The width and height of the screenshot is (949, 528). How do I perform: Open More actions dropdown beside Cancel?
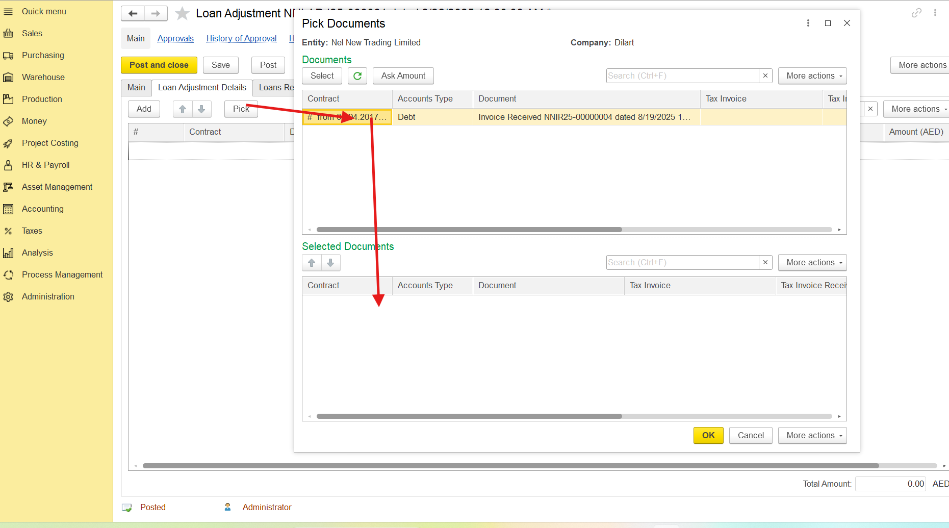[x=812, y=435]
